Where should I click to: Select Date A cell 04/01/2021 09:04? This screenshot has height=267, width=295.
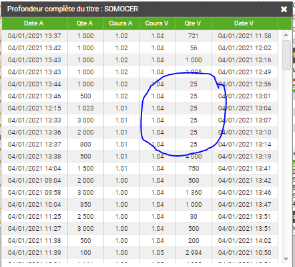pos(35,181)
